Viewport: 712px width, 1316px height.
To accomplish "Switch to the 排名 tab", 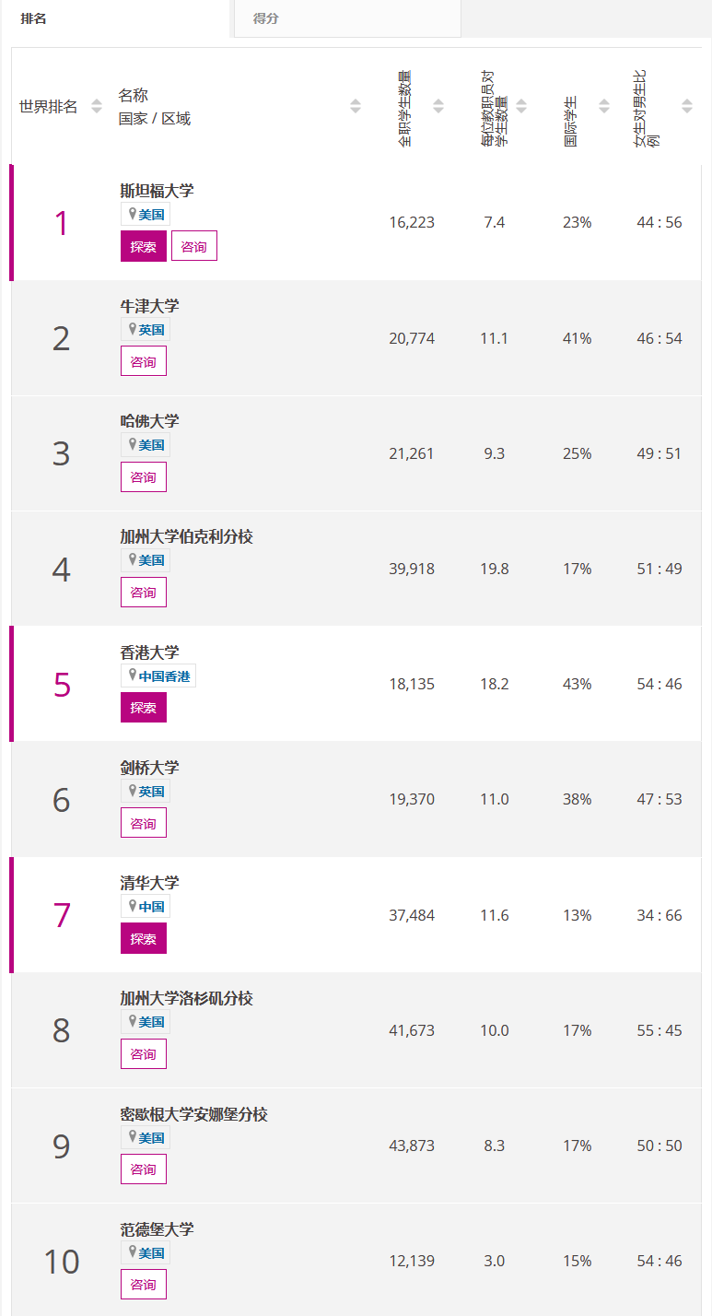I will pos(34,18).
